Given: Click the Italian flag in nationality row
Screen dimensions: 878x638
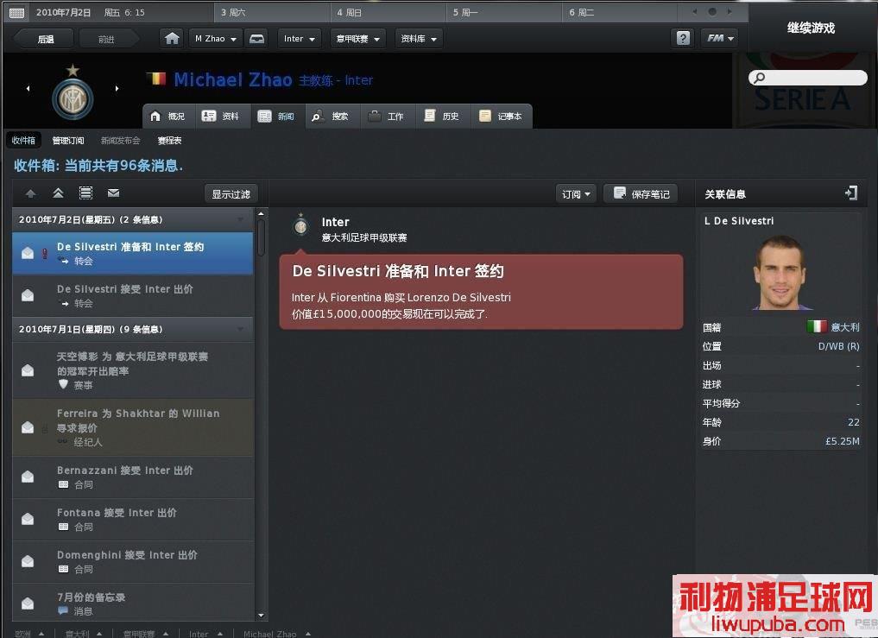Looking at the screenshot, I should click(x=817, y=326).
